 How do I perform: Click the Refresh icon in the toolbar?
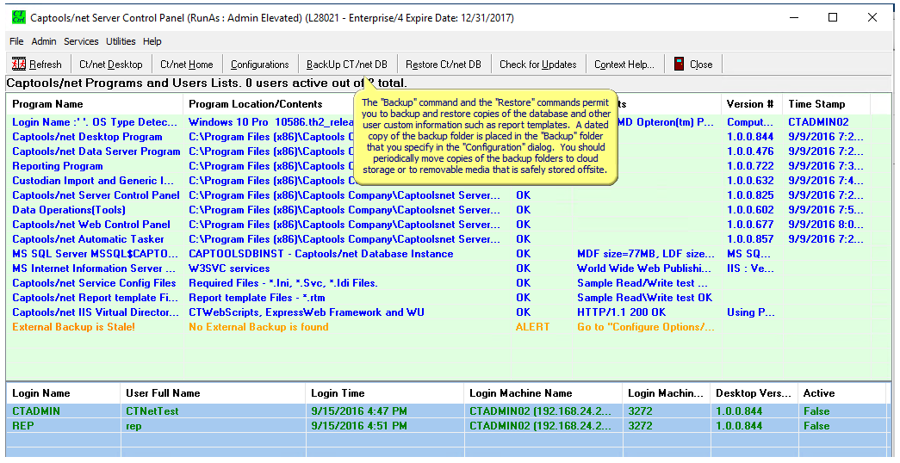pos(19,65)
